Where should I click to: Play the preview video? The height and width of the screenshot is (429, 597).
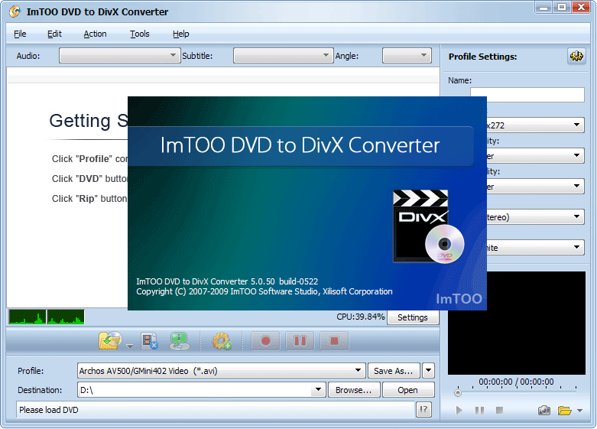(459, 411)
